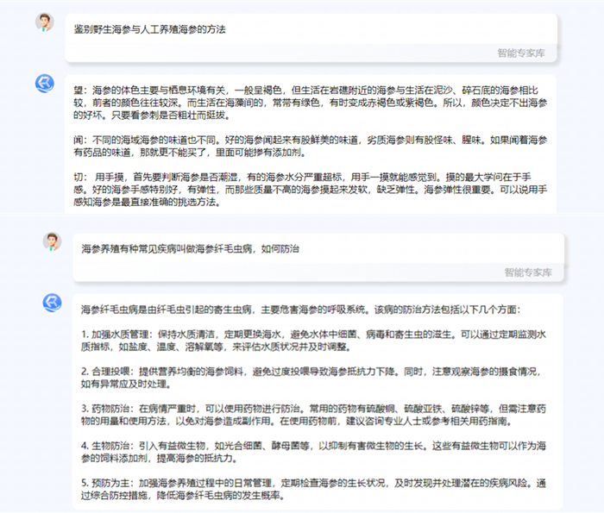Select question text 鉴别野生海参与人工养殖海参的方法
604x513 pixels.
150,29
